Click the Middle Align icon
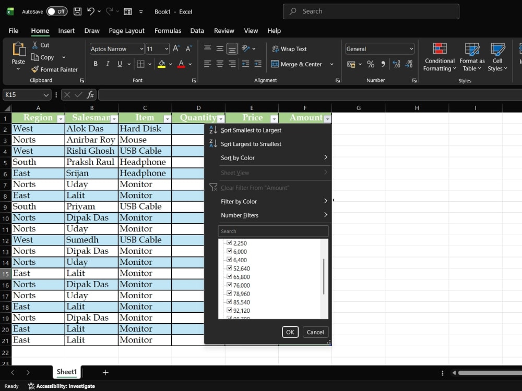The height and width of the screenshot is (391, 522). [x=220, y=48]
